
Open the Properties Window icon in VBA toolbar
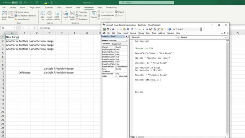tap(158, 29)
